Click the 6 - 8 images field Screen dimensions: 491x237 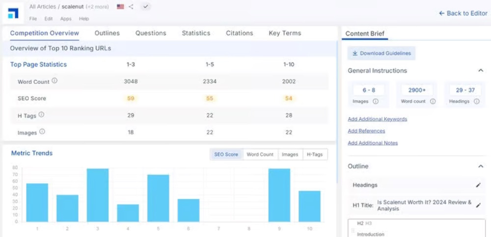click(369, 90)
